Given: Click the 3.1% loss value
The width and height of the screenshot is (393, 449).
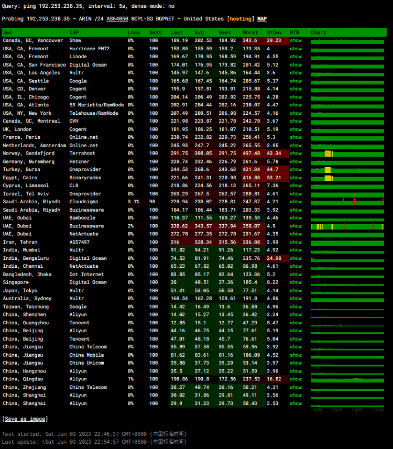Looking at the screenshot, I should (134, 202).
